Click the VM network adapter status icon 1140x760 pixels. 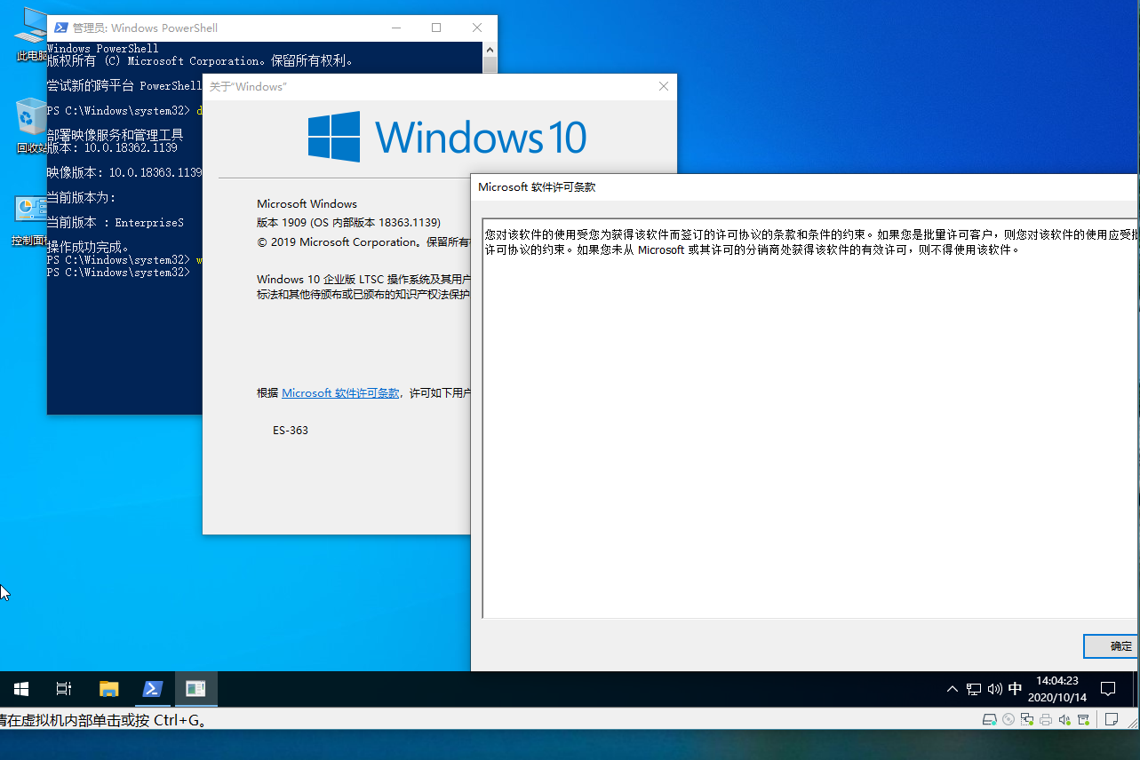(x=1027, y=719)
